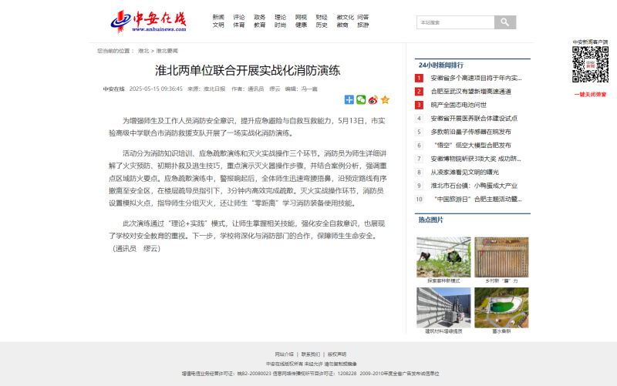Open ranked news 合肥至武汉有望新增高速通道
The image size is (617, 386).
[471, 92]
